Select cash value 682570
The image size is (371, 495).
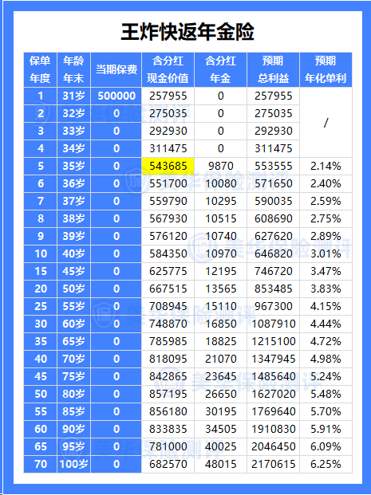[x=168, y=464]
